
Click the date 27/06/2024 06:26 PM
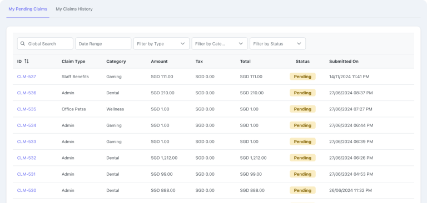[x=351, y=158]
